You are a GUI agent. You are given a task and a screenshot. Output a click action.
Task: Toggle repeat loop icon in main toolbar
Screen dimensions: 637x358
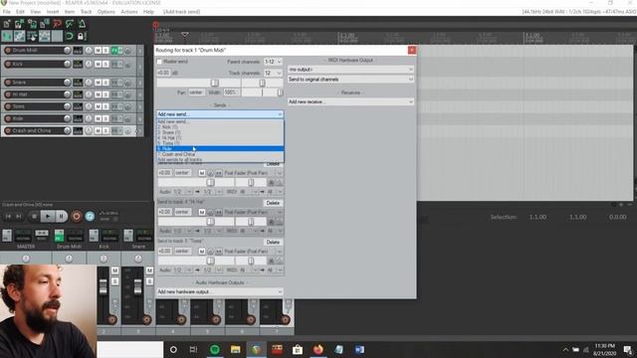[69, 36]
